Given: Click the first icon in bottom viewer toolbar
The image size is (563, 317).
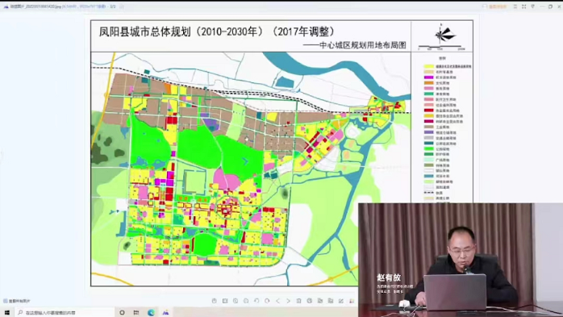Looking at the screenshot, I should pos(215,301).
